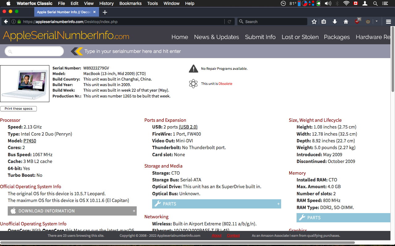Click the URL address bar

pyautogui.click(x=123, y=22)
